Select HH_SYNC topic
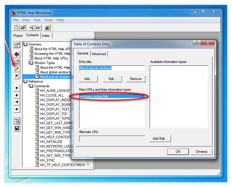 click(x=47, y=160)
